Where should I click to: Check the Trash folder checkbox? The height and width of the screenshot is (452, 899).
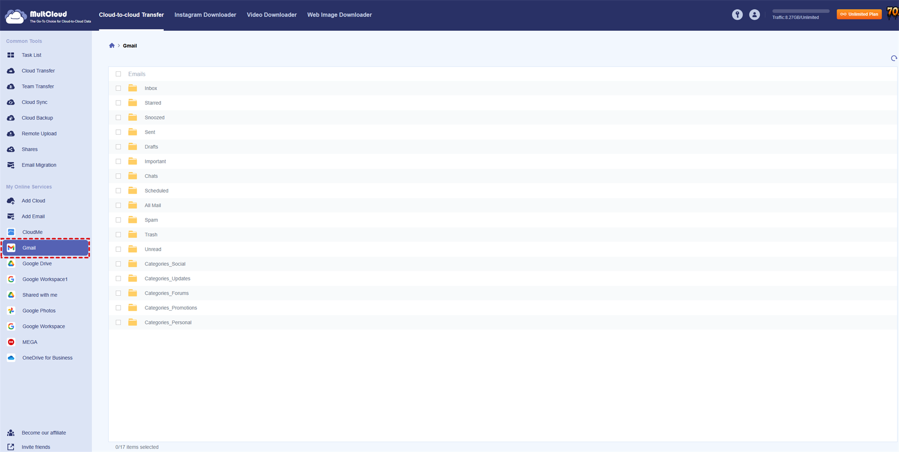click(118, 235)
